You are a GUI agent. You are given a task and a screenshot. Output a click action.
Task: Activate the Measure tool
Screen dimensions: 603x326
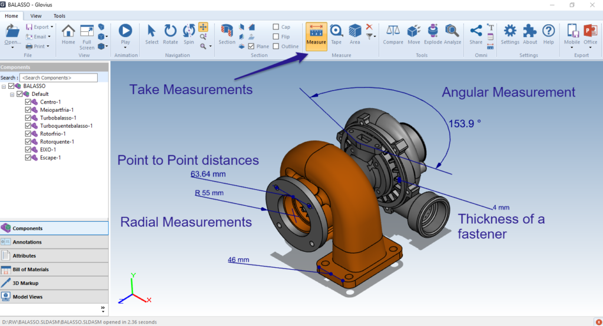tap(316, 36)
